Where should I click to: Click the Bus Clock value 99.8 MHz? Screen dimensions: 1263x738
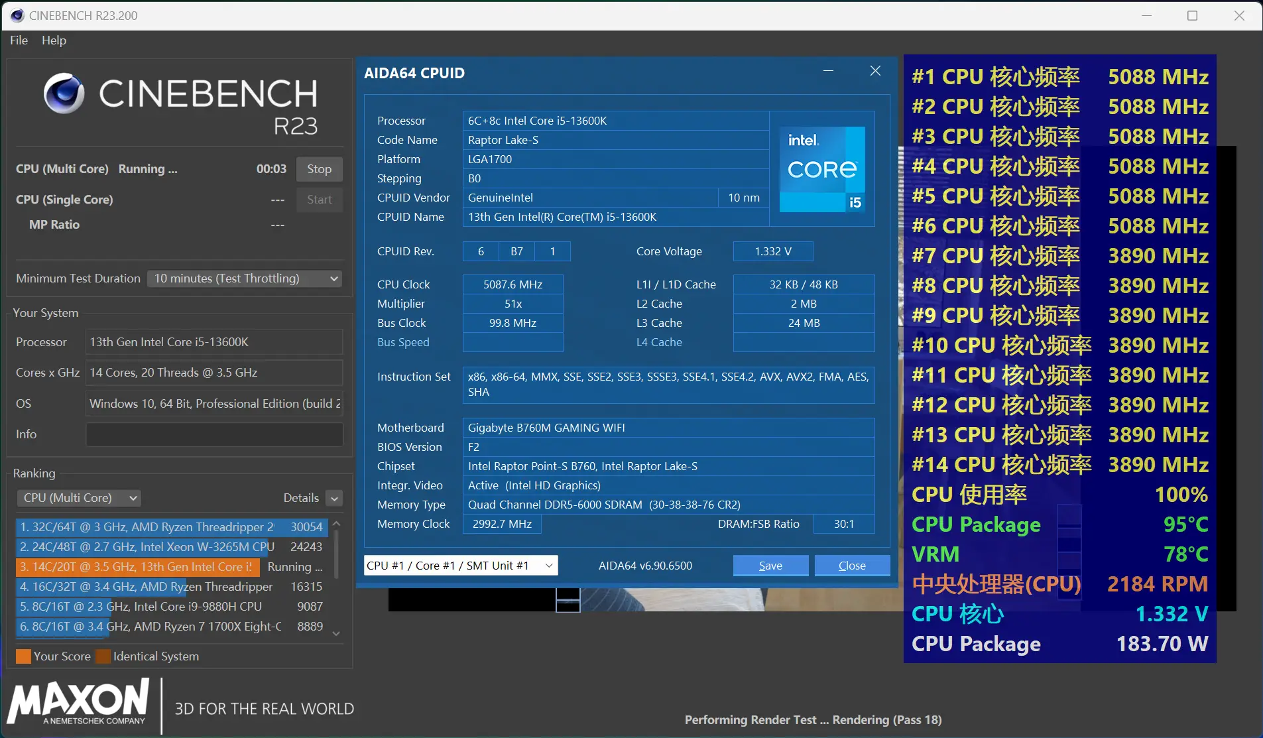tap(512, 323)
